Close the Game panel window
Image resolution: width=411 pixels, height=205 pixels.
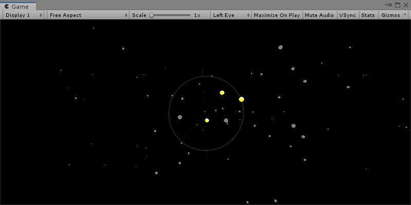[x=406, y=5]
